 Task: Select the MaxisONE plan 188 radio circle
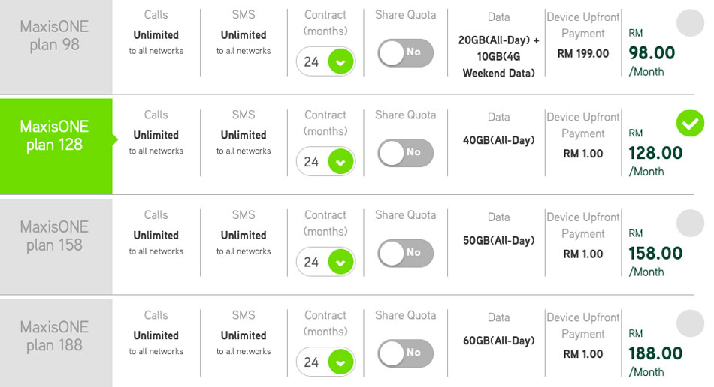click(x=690, y=323)
